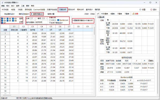
Task: Open the t值表 lookup table
Action: click(113, 14)
